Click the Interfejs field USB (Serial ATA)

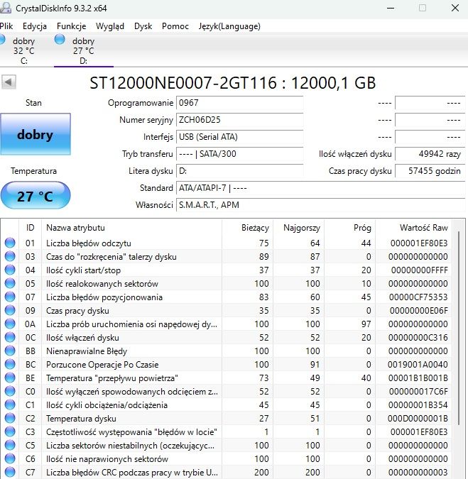(239, 137)
